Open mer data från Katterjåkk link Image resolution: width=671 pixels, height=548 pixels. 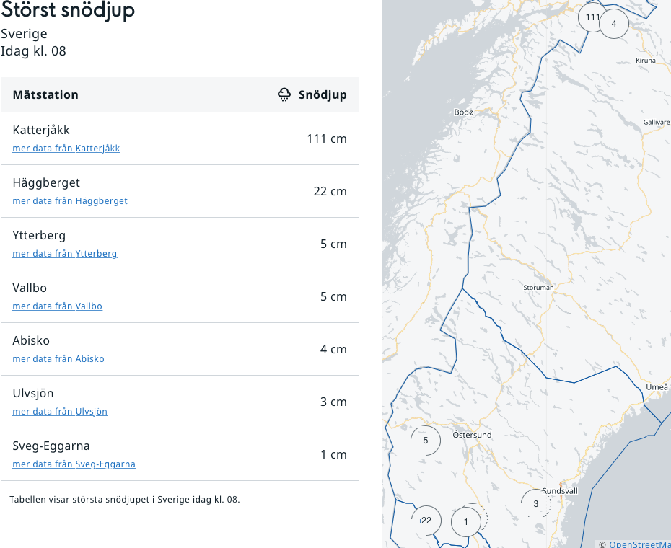66,149
